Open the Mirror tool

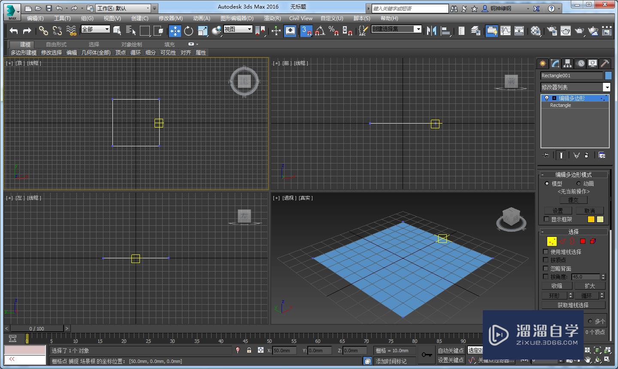coord(432,30)
